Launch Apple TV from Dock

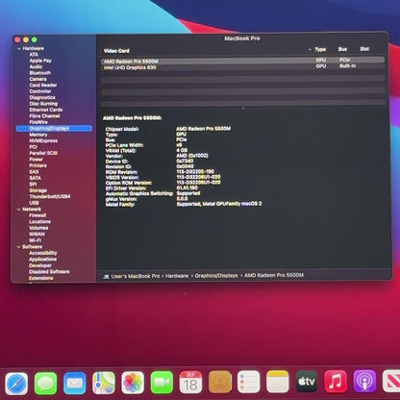[x=307, y=382]
